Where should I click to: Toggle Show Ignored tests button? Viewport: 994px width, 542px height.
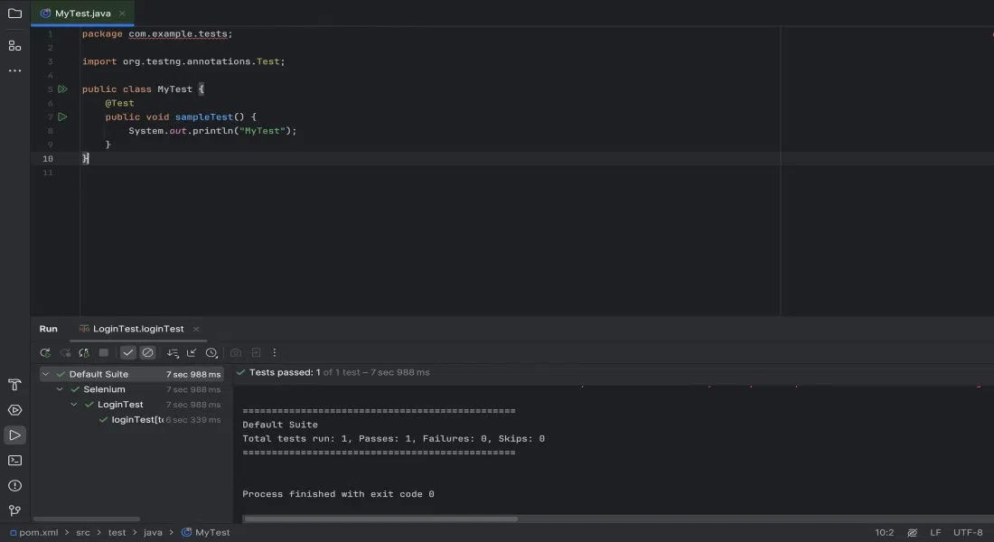coord(148,353)
